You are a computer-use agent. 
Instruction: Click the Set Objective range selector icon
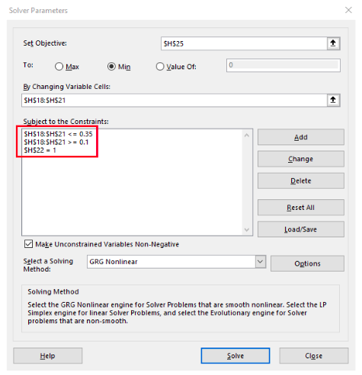coord(333,43)
